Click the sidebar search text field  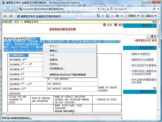(135, 37)
